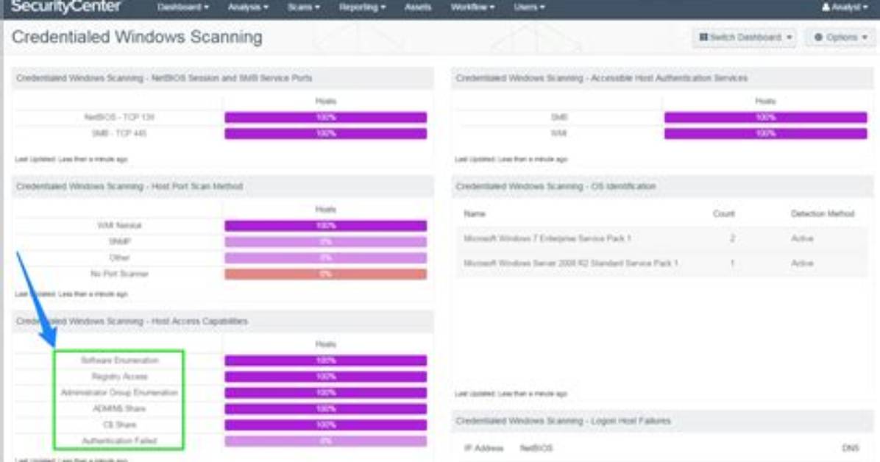Click the C$ Share hosts bar
Screen dimensions: 880x462
325,425
